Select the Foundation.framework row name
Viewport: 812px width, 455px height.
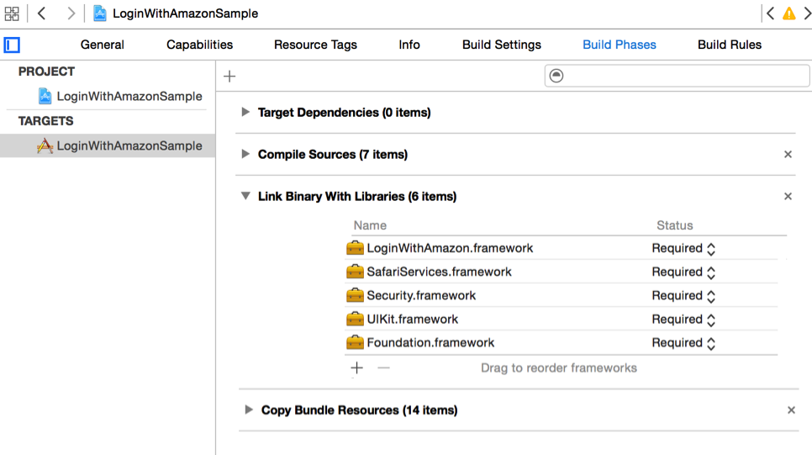pos(430,342)
